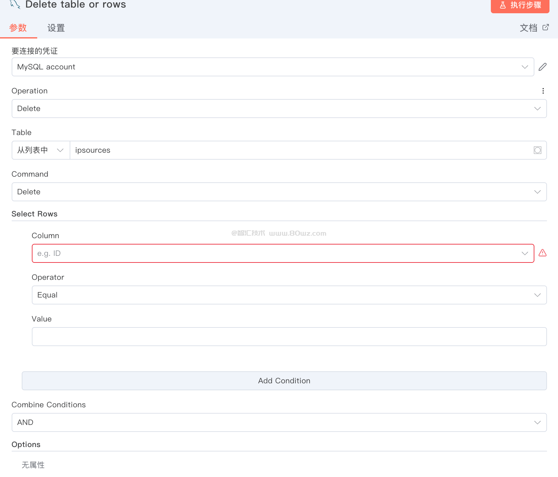The width and height of the screenshot is (558, 477).
Task: Switch to the 参数 tab
Action: click(x=18, y=28)
